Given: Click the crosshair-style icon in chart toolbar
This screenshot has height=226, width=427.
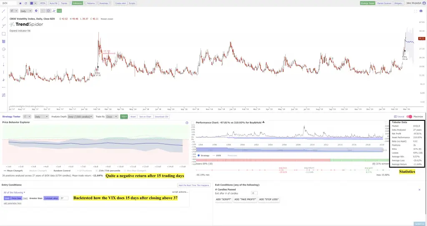Looking at the screenshot, I should coord(54,11).
